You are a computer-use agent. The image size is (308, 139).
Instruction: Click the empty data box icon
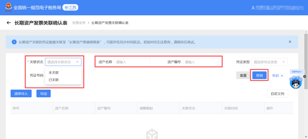coord(152,134)
